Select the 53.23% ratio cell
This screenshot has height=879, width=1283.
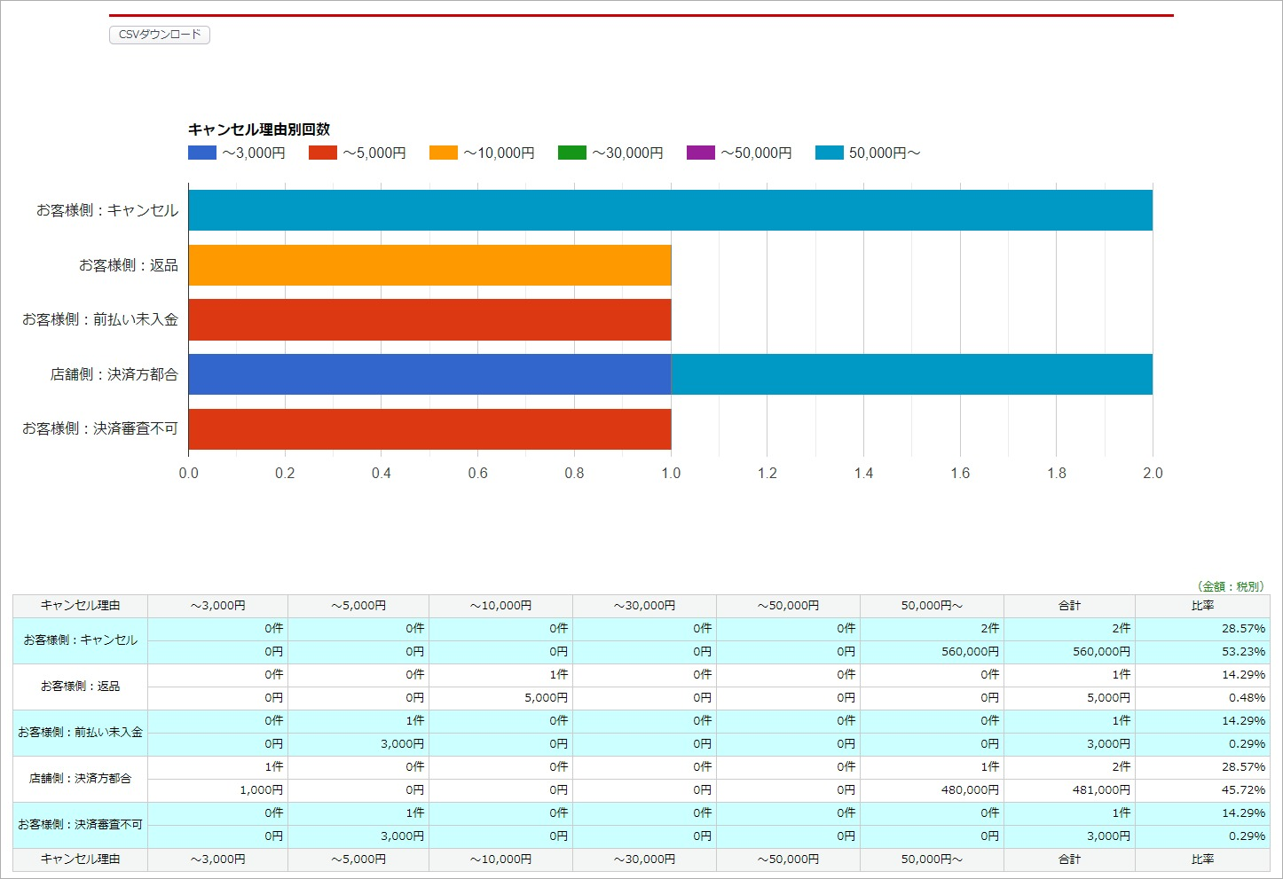(1242, 652)
